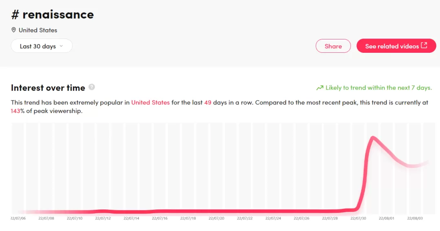Screen dimensions: 440x231
Task: Click the # renaissance hashtag title
Action: 53,15
